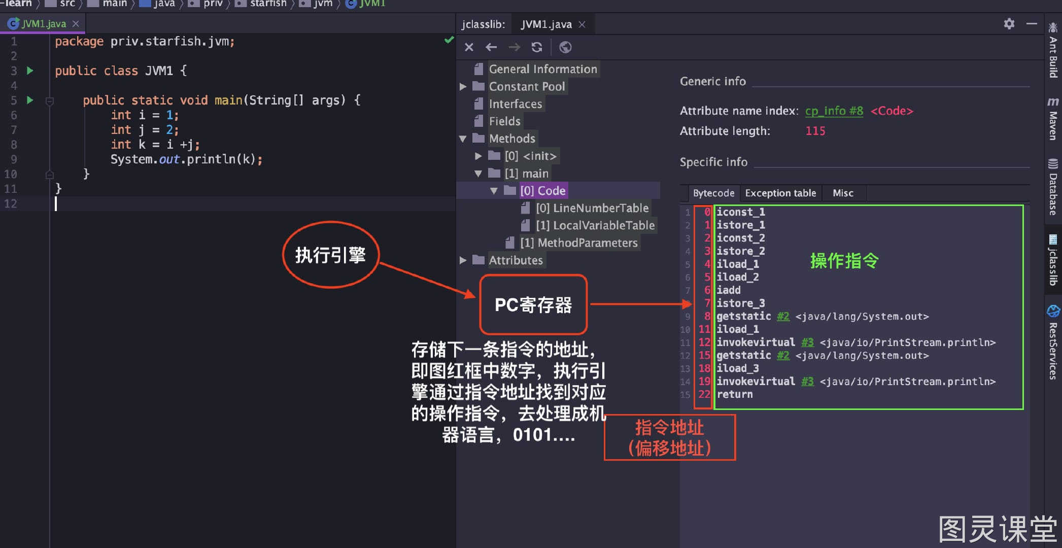Expand the [0] <init> method node
Viewport: 1062px width, 548px height.
point(478,156)
